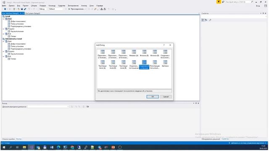Open the Справка menu
Viewport: 269px width, 151px height.
pyautogui.click(x=100, y=5)
